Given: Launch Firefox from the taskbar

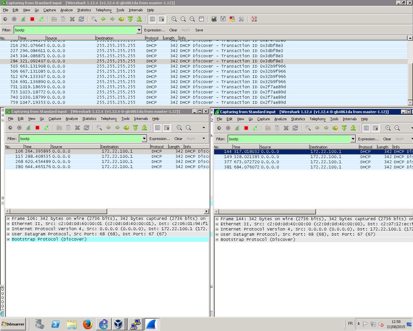Looking at the screenshot, I should coord(87,324).
